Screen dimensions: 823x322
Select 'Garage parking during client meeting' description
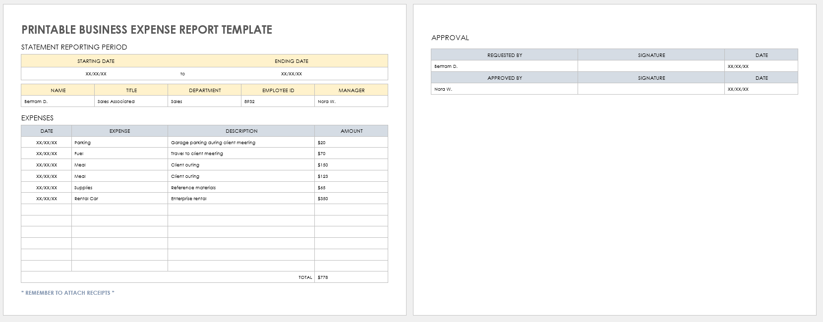[x=241, y=142]
